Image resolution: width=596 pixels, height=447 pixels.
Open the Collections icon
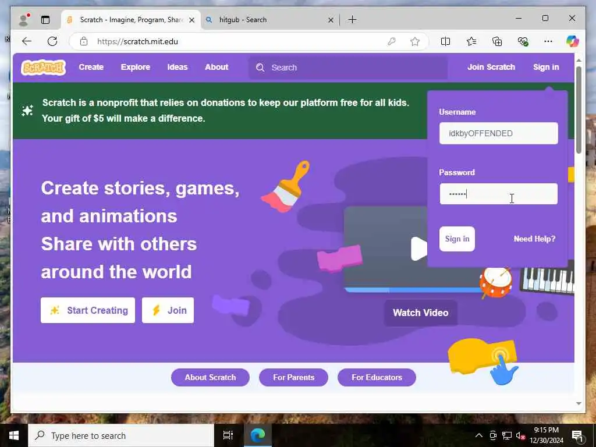click(497, 41)
